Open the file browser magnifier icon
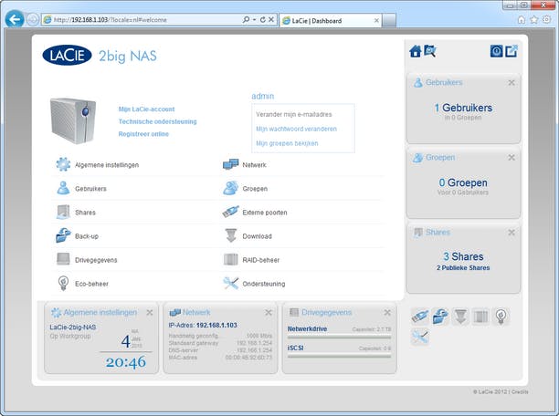This screenshot has height=416, width=559. click(430, 51)
